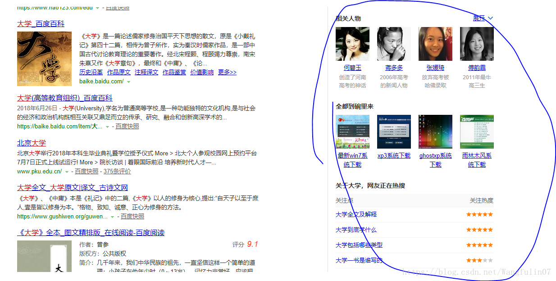
Task: Expand 相关人物 with the 展开 chevron
Action: click(483, 18)
